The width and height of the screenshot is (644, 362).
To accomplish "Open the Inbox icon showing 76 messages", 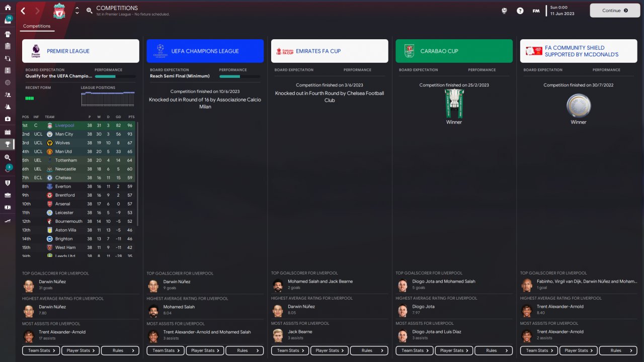I will [8, 20].
